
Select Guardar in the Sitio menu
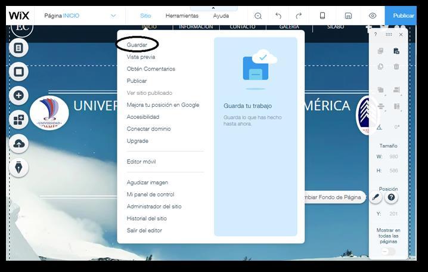pos(137,45)
